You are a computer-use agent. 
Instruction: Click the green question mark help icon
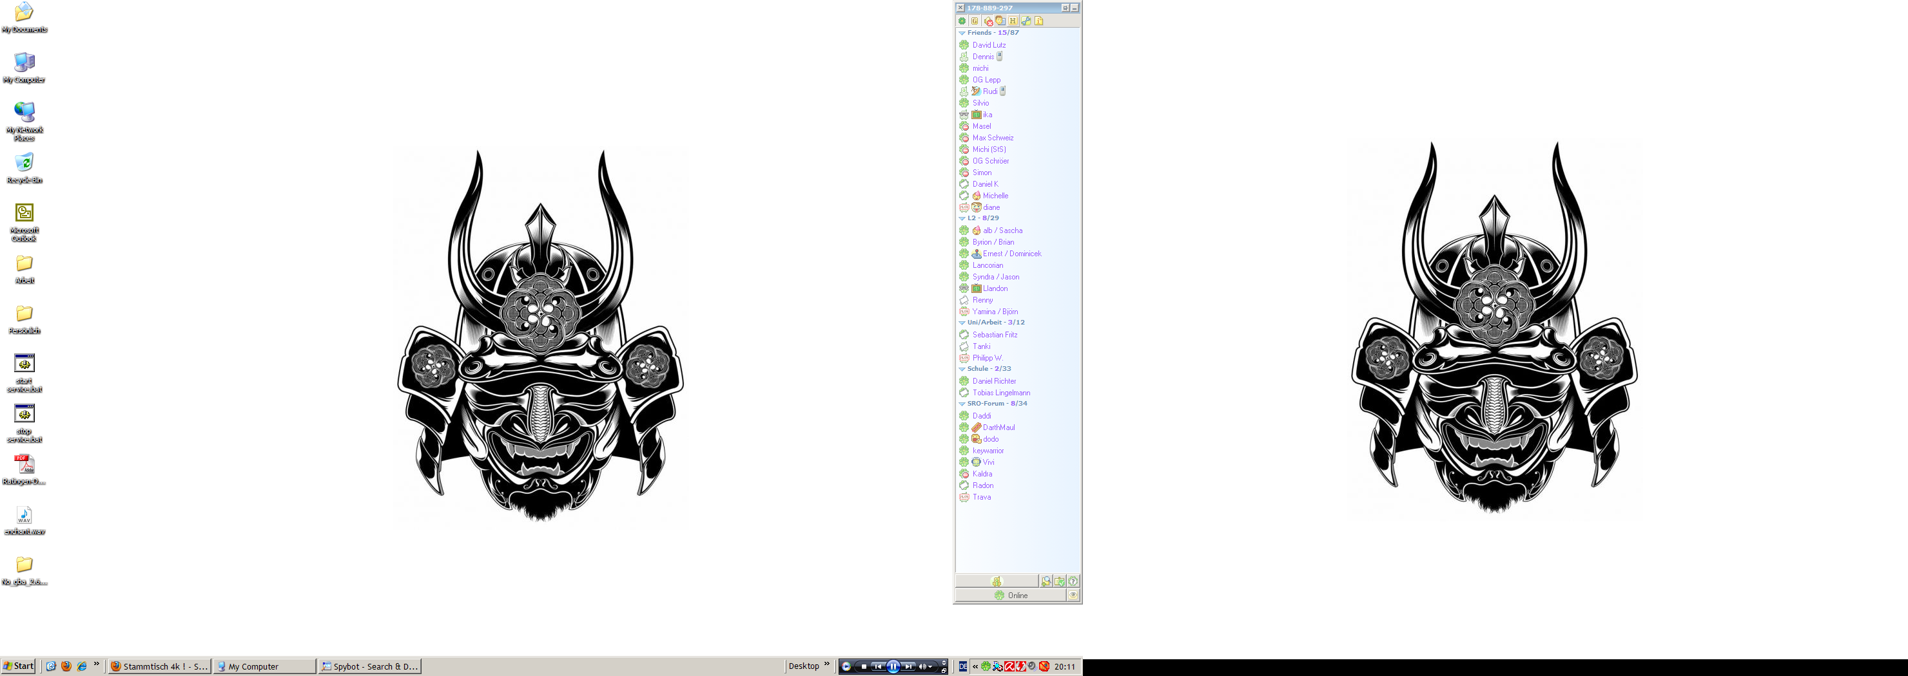click(x=1073, y=581)
